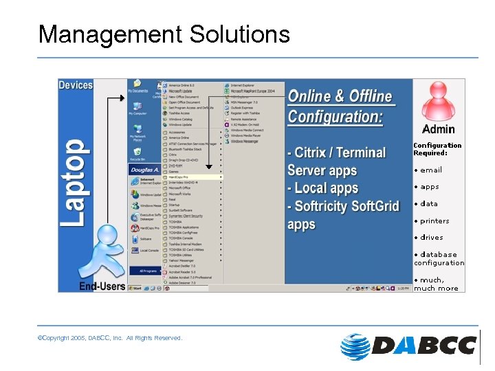Open Solitaire from the Start menu
The image size is (495, 371).
(x=142, y=239)
